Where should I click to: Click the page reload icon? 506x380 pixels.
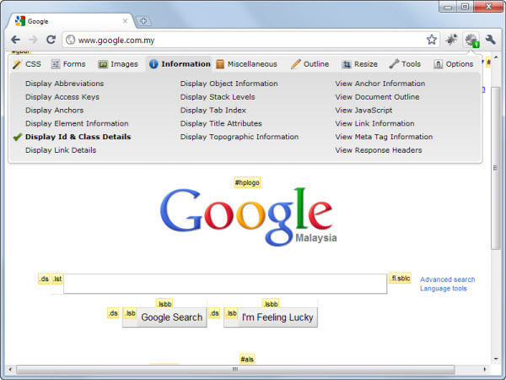pos(51,40)
